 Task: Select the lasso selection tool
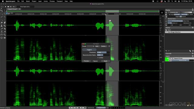pos(5,14)
